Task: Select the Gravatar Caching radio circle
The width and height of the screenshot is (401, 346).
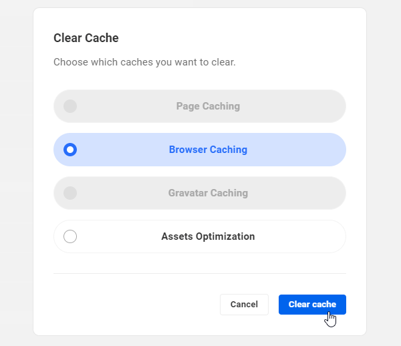Action: pos(70,193)
